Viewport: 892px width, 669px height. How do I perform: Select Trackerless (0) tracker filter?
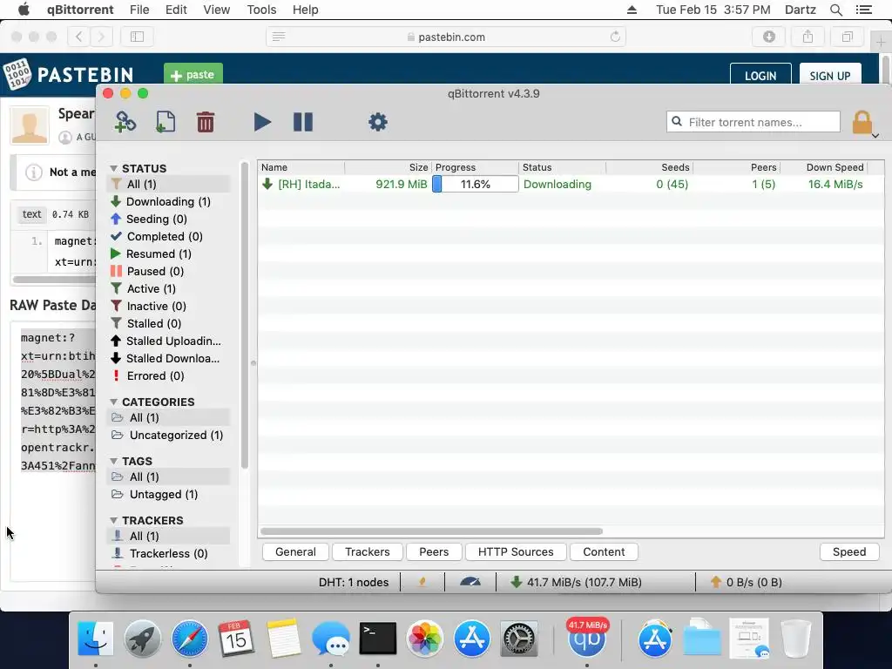point(168,553)
